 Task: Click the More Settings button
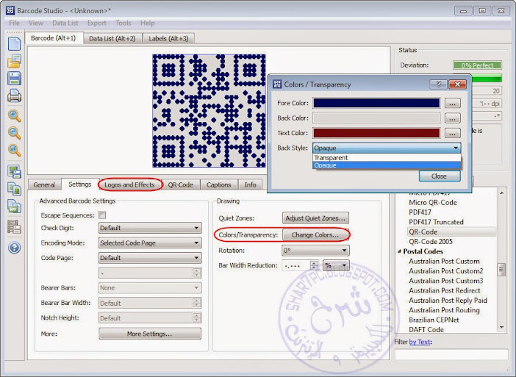pyautogui.click(x=150, y=334)
